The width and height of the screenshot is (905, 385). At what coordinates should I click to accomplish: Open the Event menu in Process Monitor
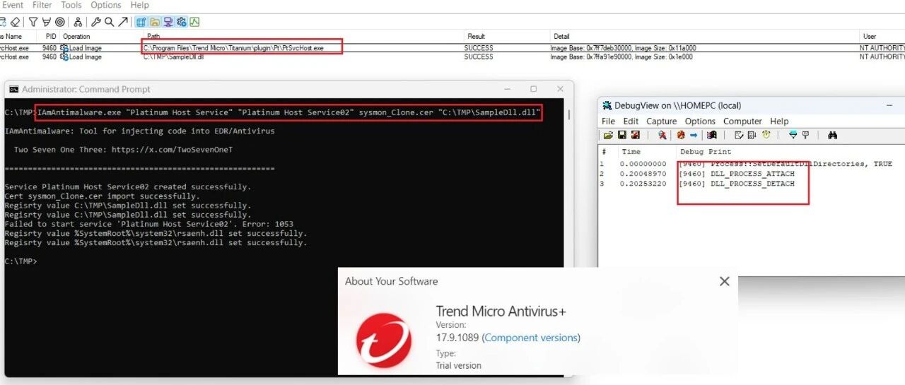tap(13, 5)
